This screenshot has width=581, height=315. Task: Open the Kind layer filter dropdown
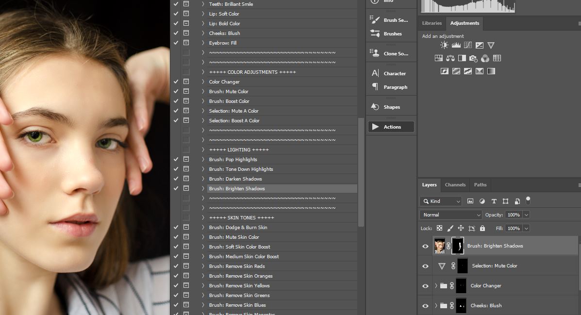441,201
